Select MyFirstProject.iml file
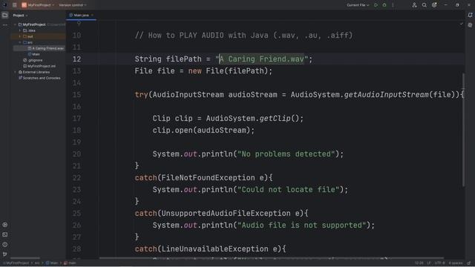Viewport: 475px width, 267px height. click(x=39, y=66)
